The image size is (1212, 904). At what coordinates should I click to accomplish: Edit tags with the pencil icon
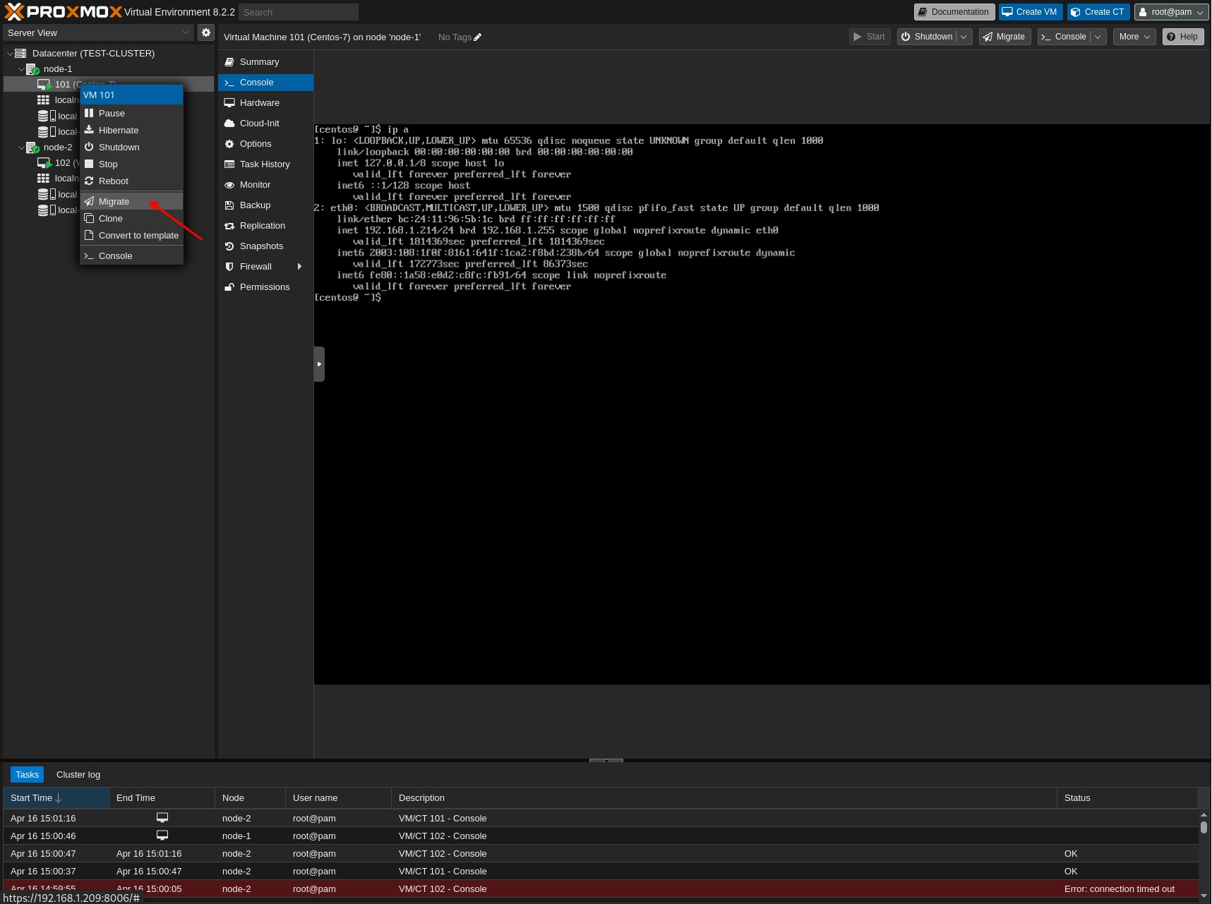pyautogui.click(x=477, y=37)
